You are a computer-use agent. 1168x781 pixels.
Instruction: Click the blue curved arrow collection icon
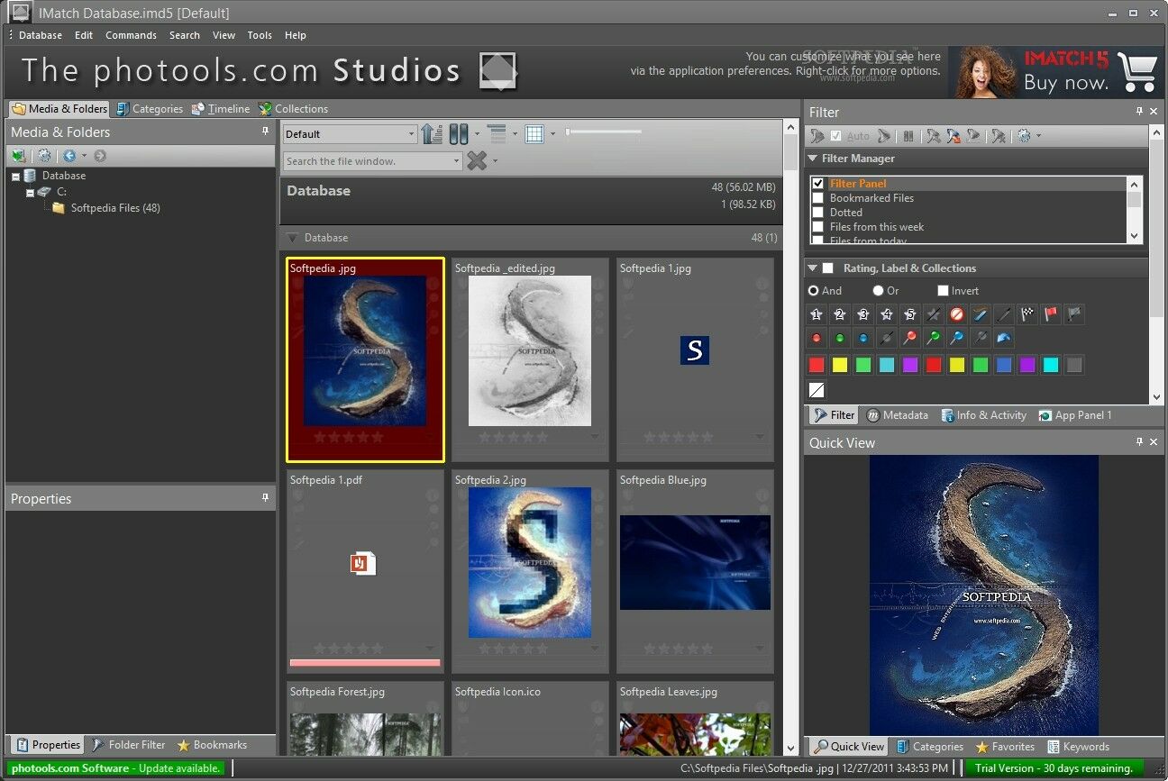pos(1004,339)
